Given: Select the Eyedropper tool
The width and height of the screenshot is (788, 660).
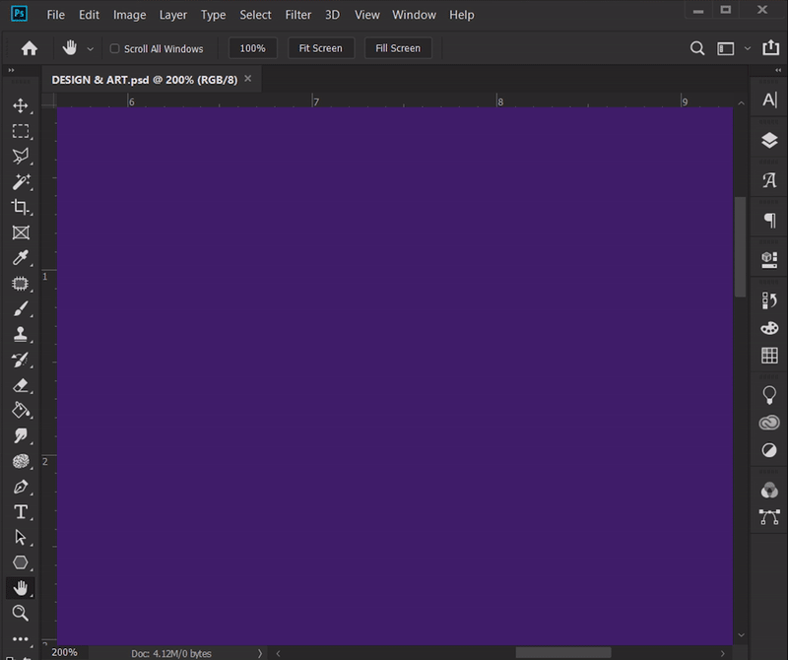Looking at the screenshot, I should click(x=21, y=258).
